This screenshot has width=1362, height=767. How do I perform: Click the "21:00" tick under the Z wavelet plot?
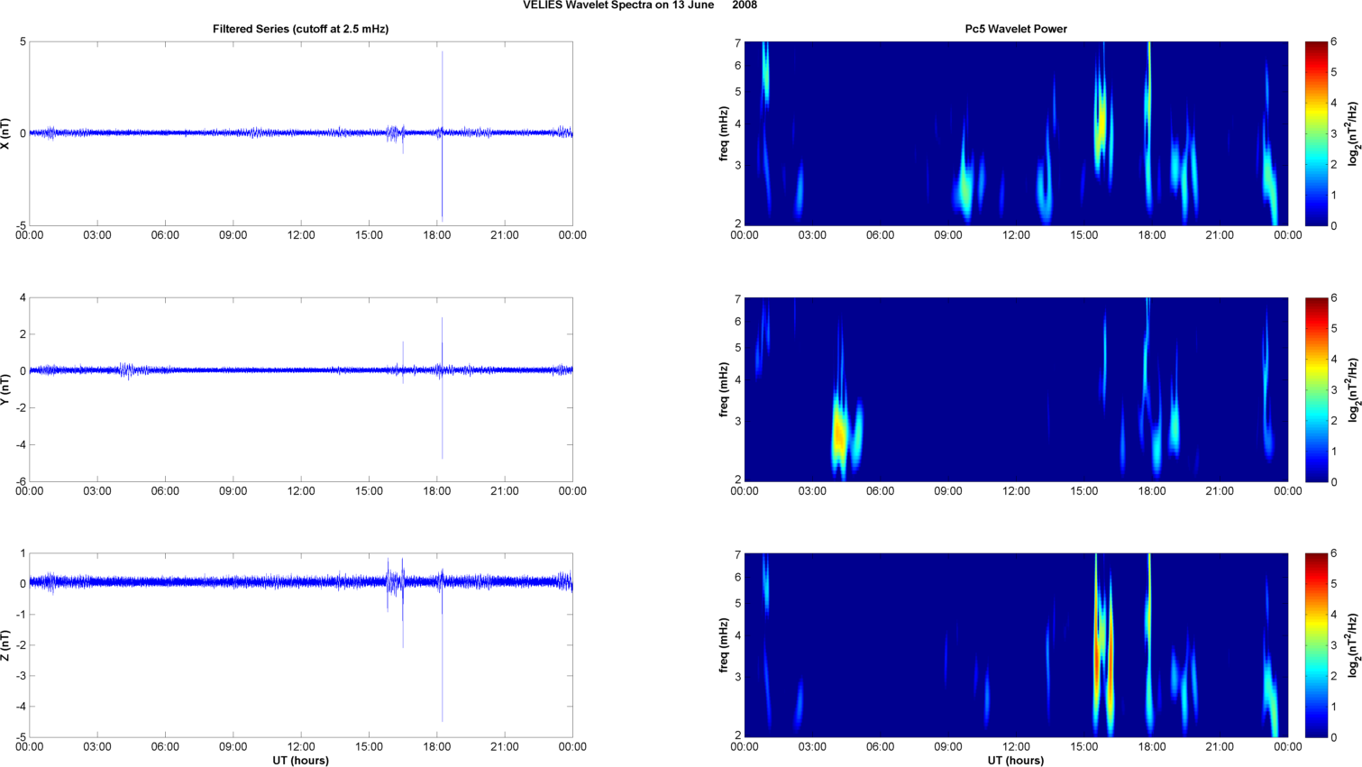1220,747
